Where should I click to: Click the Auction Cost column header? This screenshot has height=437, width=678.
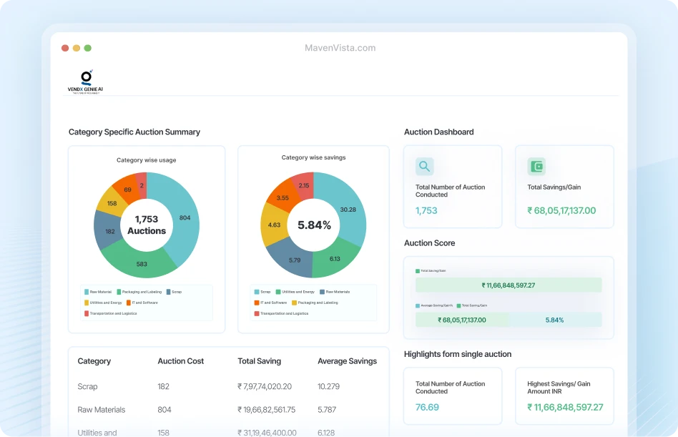[x=181, y=361]
